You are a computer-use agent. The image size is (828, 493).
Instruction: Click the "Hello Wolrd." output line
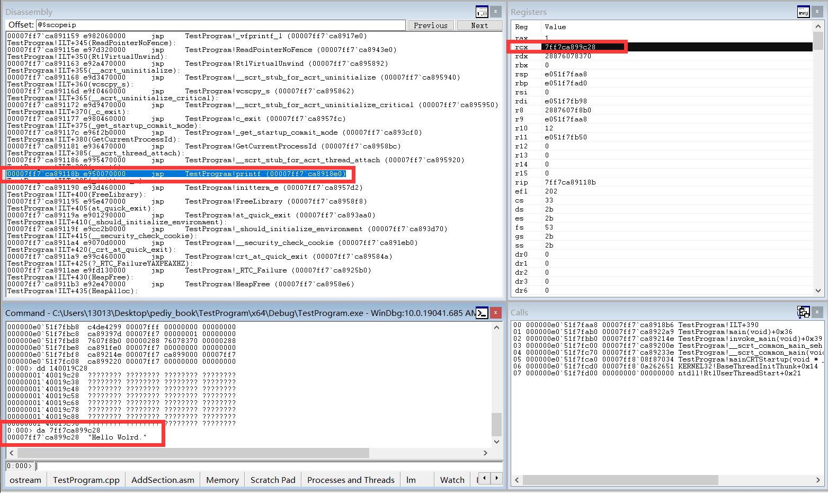[77, 437]
